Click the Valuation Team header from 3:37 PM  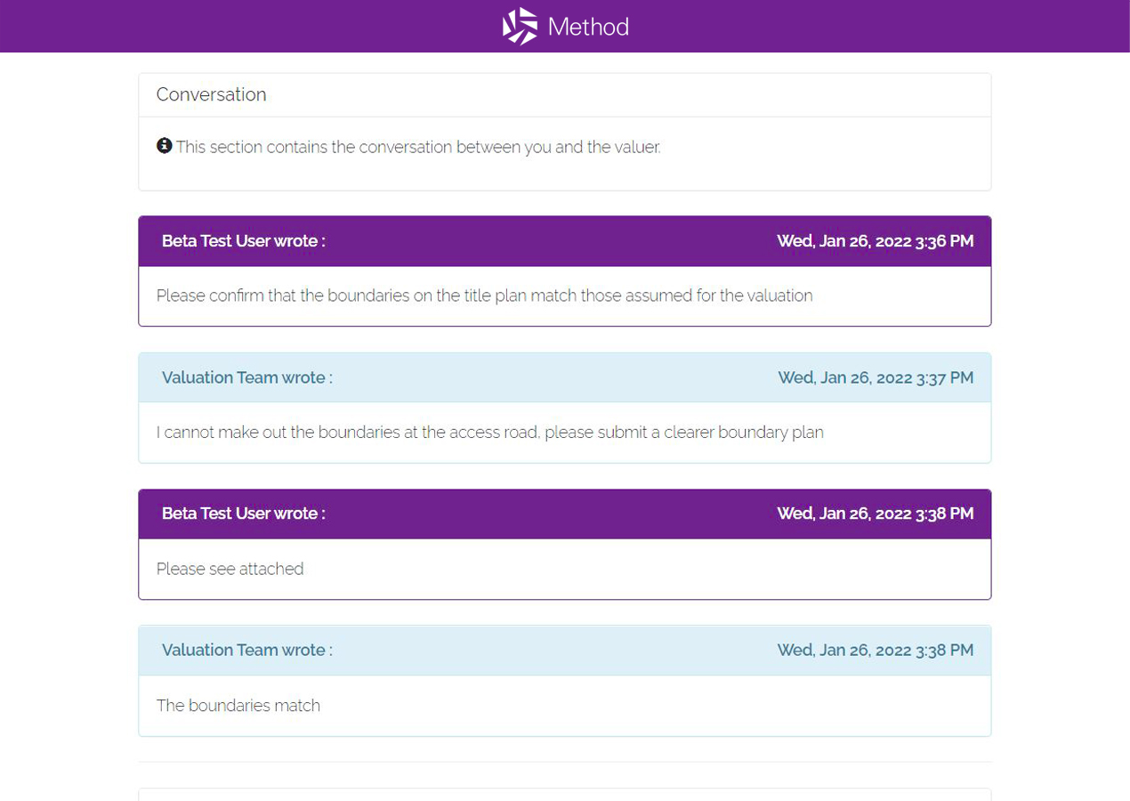point(246,377)
